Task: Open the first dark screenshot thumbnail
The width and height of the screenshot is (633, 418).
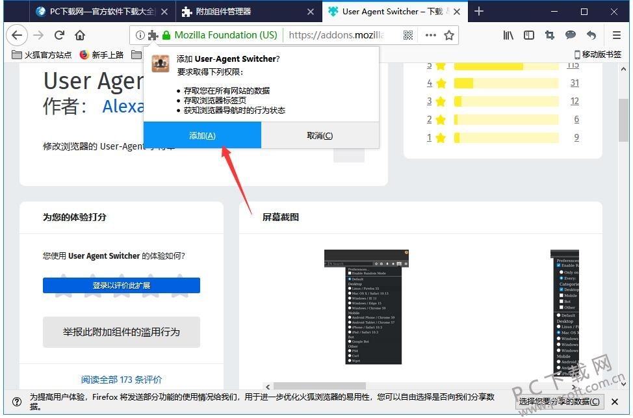Action: click(x=367, y=307)
